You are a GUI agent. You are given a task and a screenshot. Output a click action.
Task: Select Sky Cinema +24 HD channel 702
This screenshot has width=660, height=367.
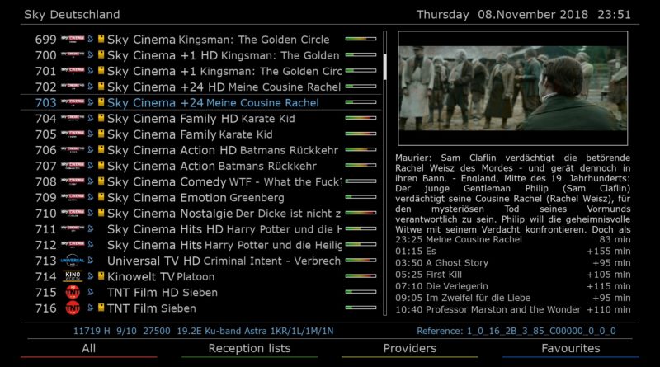[200, 87]
